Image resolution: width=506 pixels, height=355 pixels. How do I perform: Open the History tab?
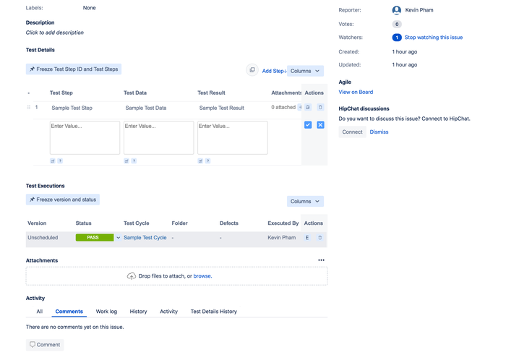138,312
